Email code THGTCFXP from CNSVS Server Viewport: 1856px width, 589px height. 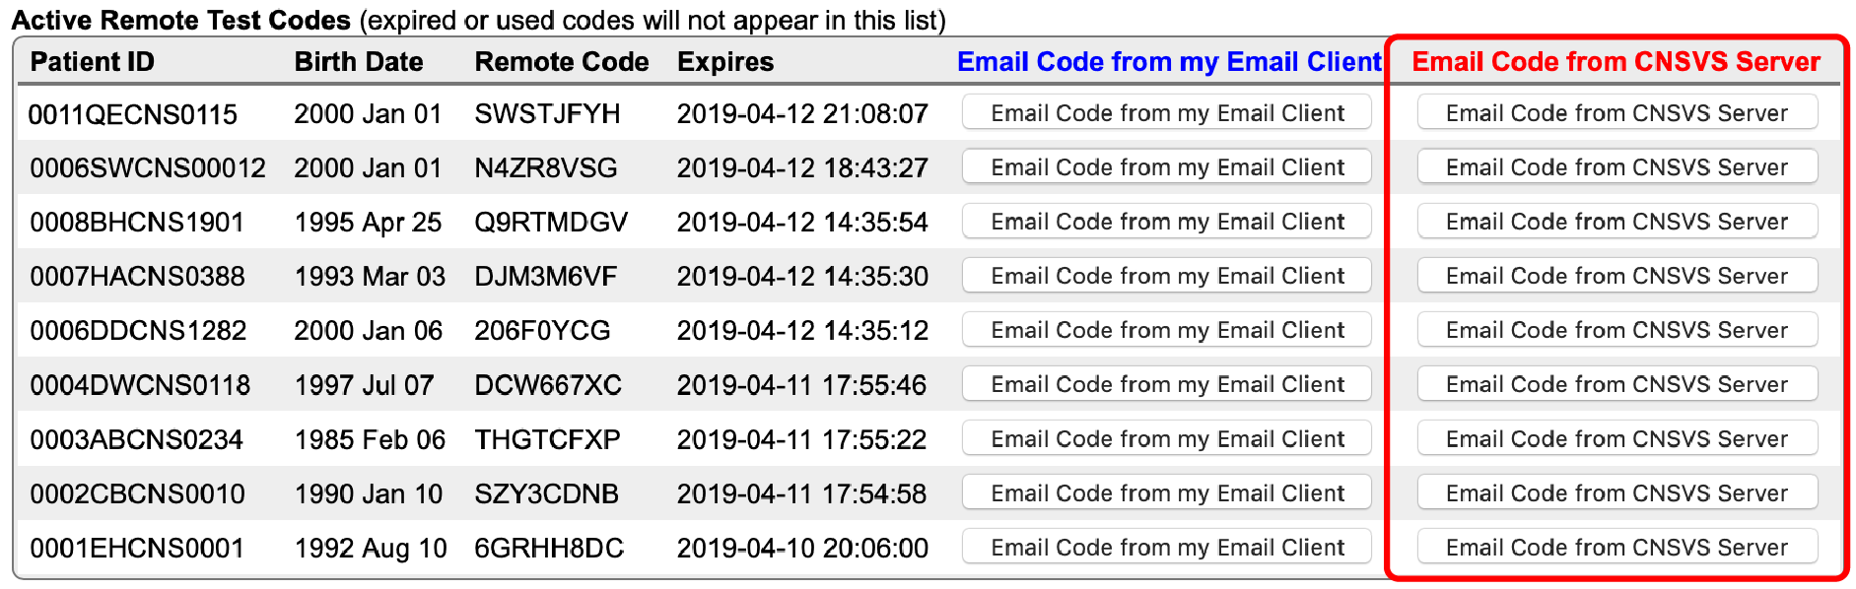pos(1616,438)
